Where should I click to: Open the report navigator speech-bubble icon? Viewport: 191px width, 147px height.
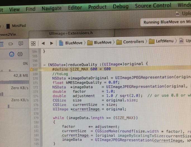21,43
